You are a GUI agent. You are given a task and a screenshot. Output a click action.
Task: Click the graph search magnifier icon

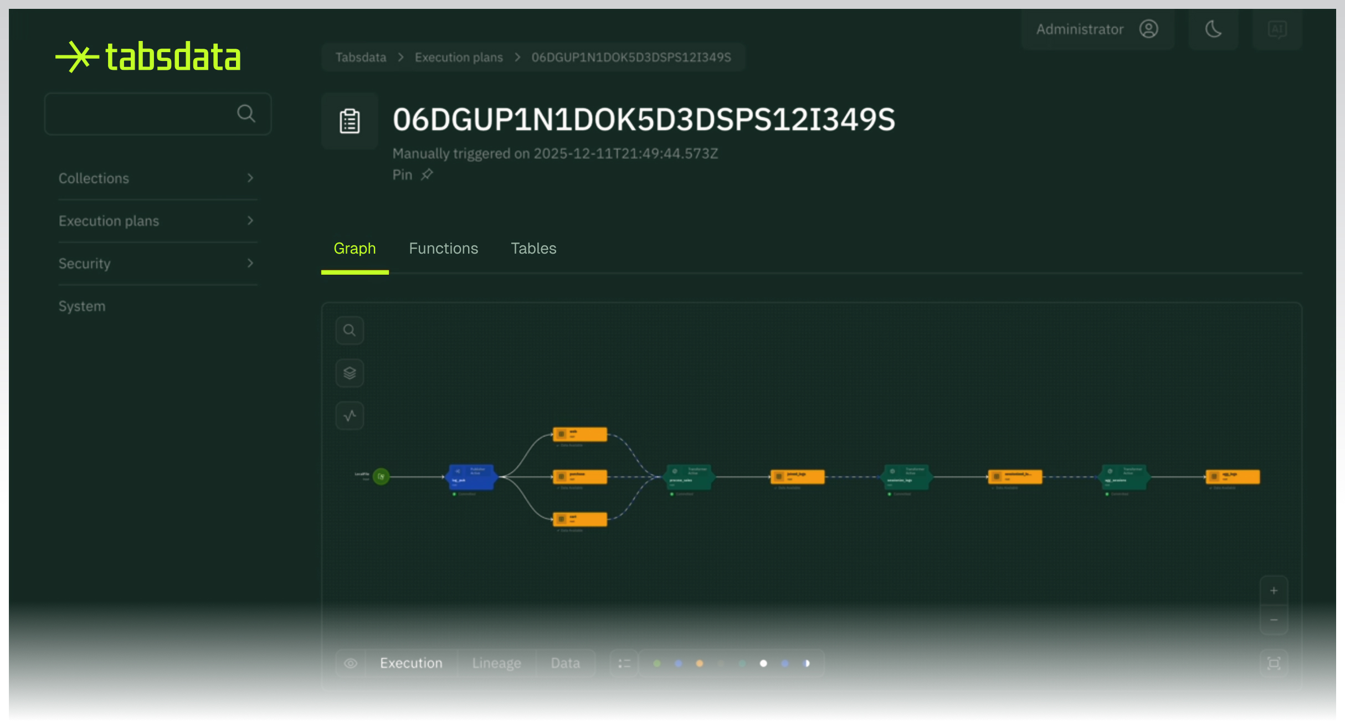(350, 331)
